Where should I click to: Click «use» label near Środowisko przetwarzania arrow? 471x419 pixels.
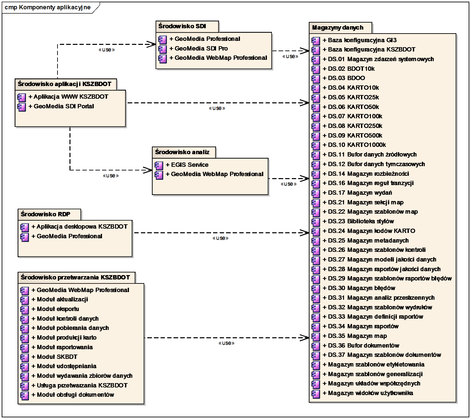point(226,343)
